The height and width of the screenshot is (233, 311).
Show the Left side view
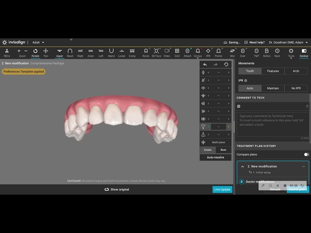click(x=101, y=53)
